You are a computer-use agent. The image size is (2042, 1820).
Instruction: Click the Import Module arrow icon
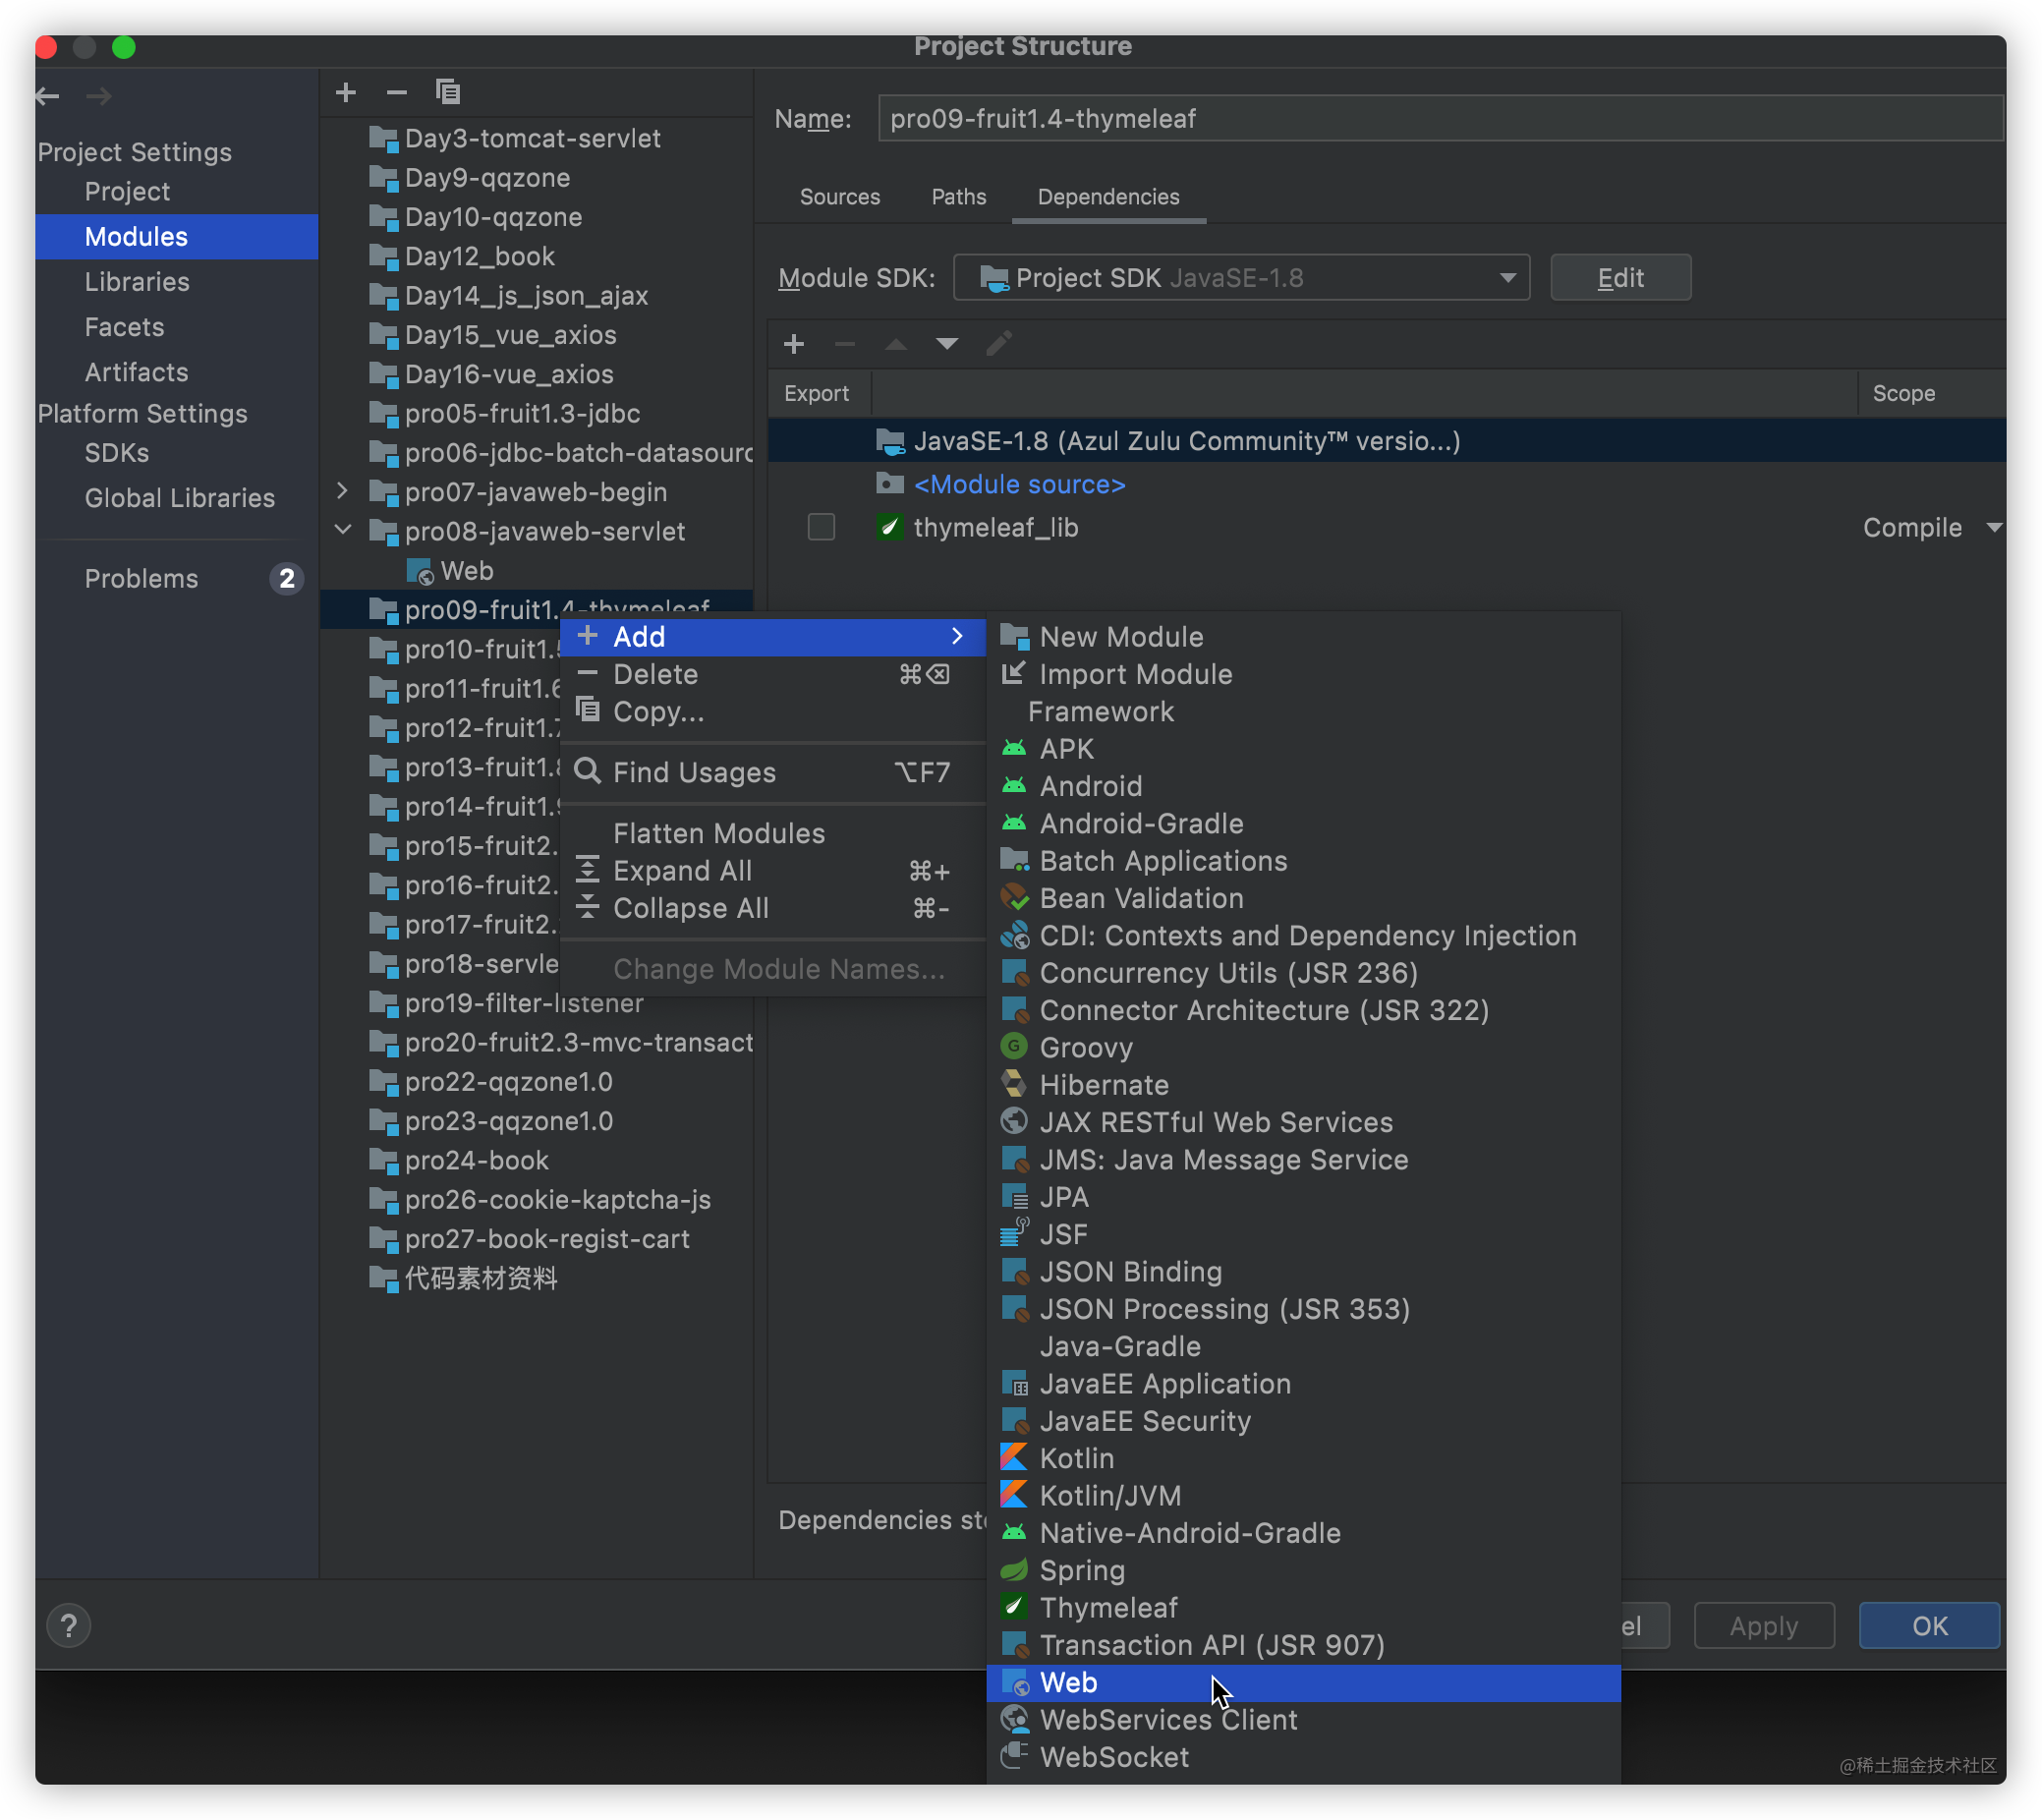point(1014,674)
